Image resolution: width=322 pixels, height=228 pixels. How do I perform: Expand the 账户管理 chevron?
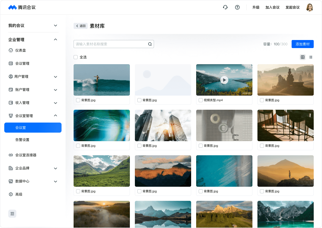tap(56, 90)
